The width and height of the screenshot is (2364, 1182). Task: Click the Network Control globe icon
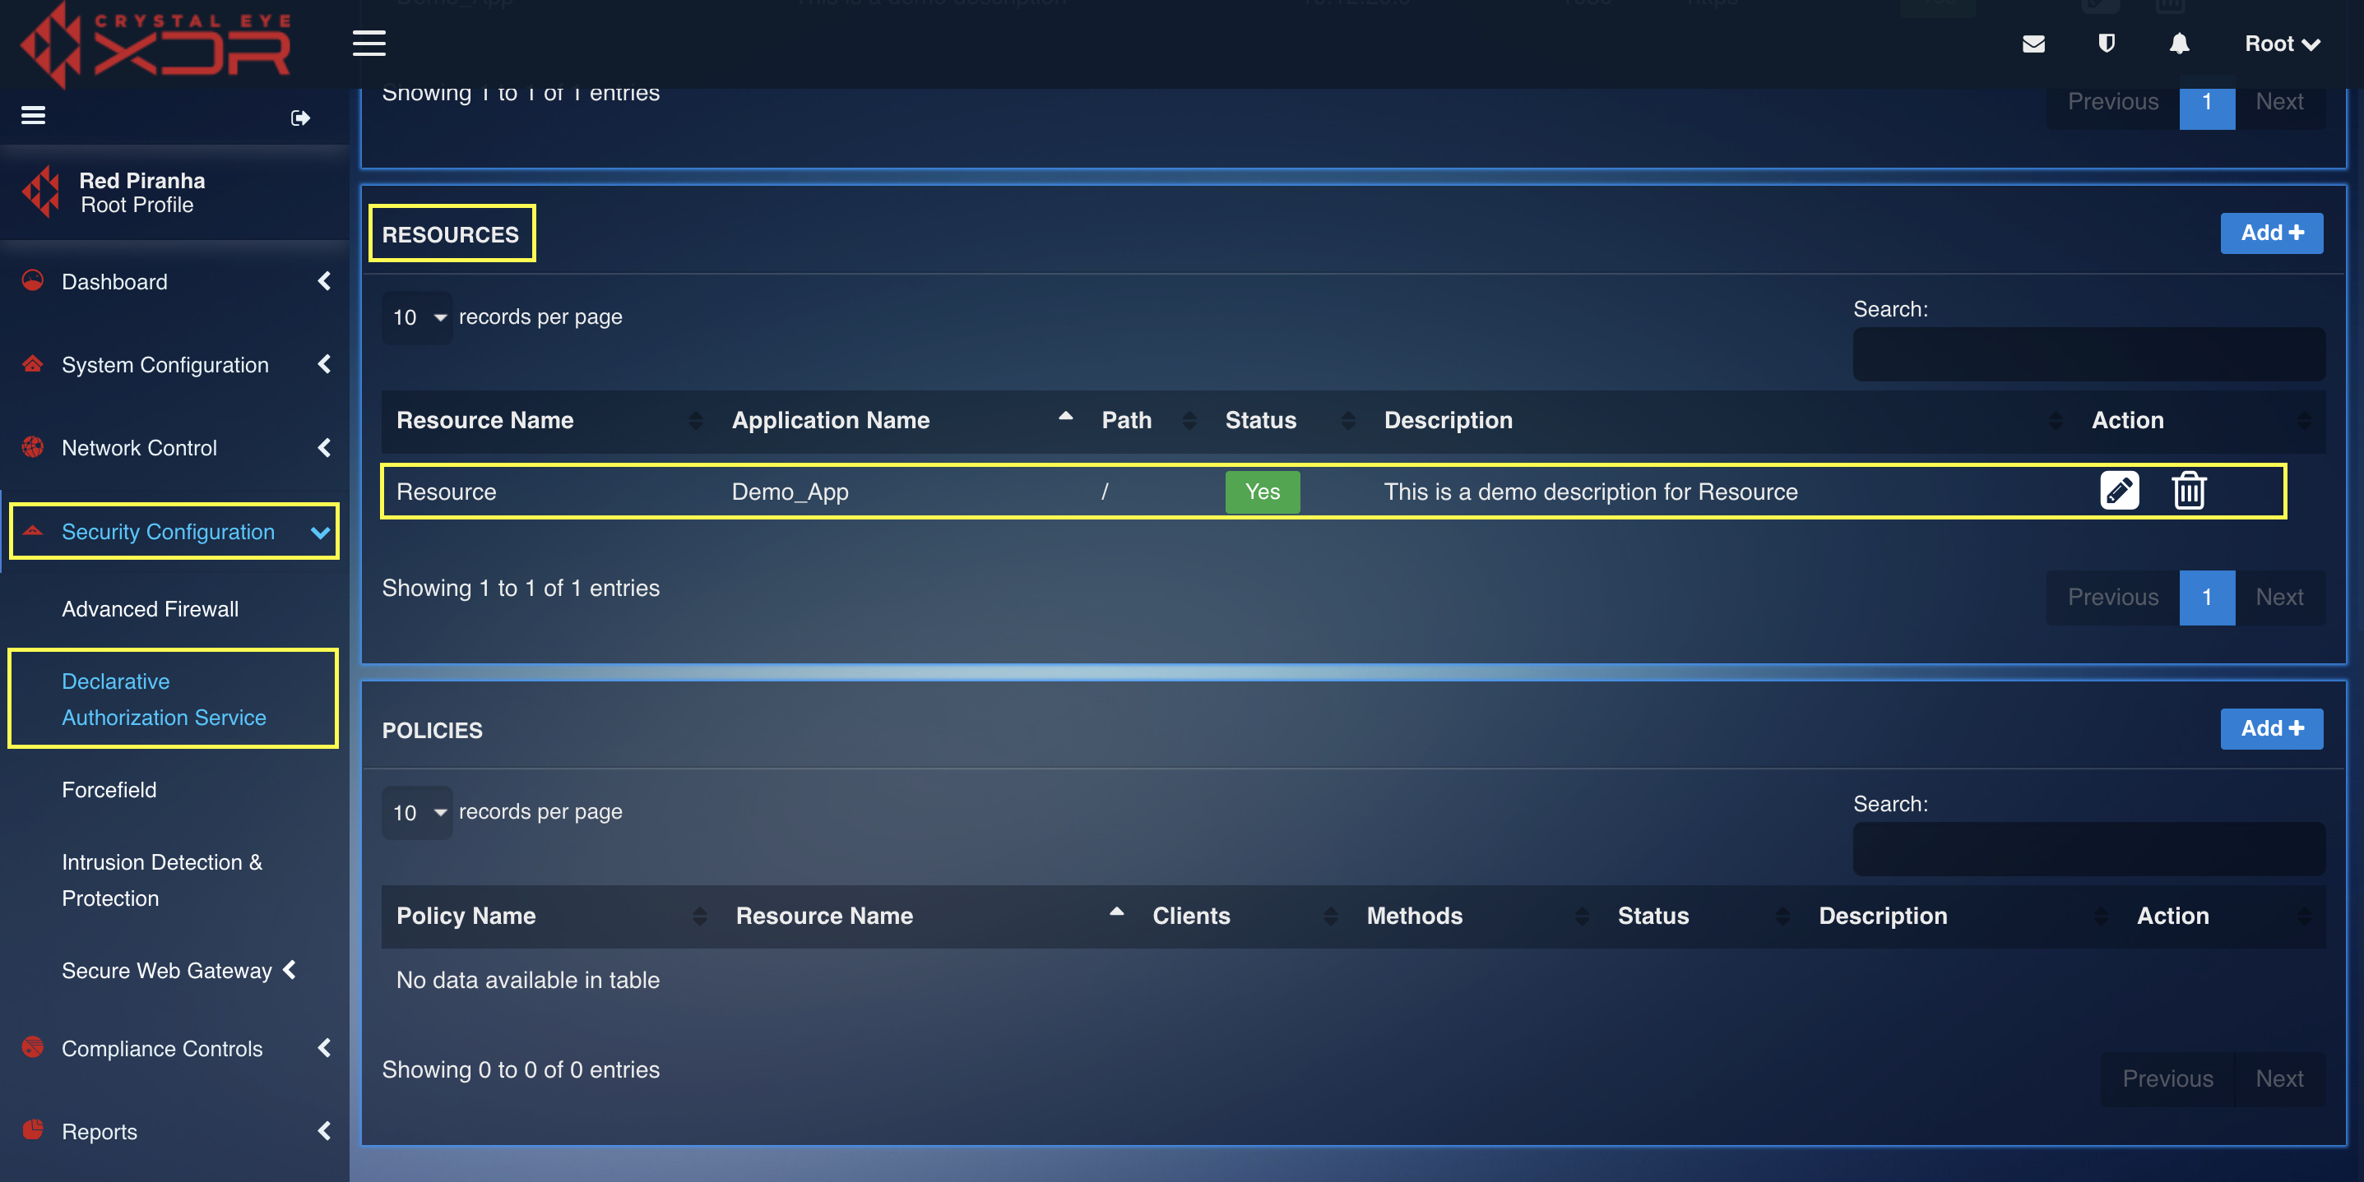pyautogui.click(x=33, y=446)
